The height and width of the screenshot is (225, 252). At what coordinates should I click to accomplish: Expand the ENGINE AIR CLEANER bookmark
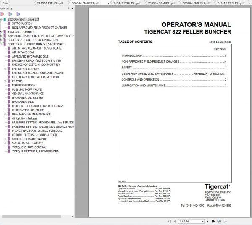point(5,69)
